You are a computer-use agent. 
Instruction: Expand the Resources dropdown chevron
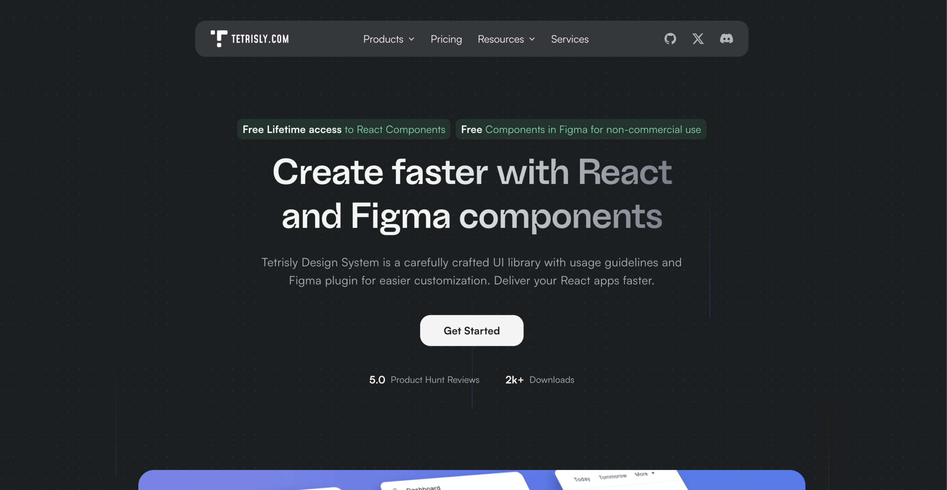tap(532, 39)
